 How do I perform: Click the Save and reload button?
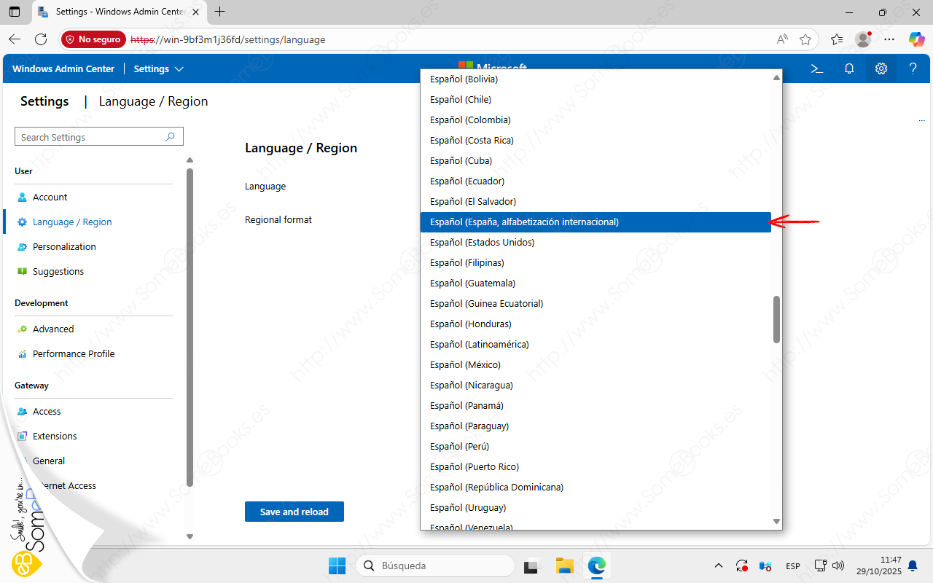(x=294, y=512)
